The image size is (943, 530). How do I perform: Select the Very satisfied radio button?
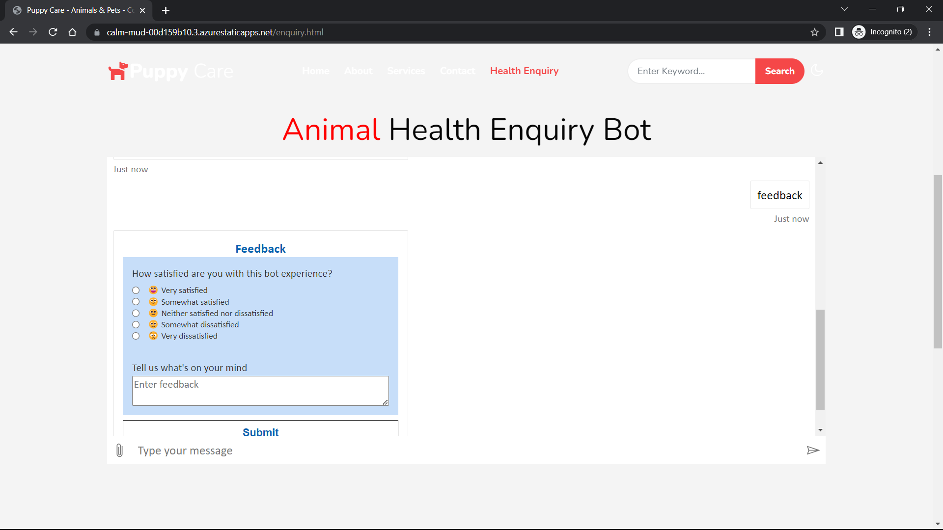coord(136,290)
